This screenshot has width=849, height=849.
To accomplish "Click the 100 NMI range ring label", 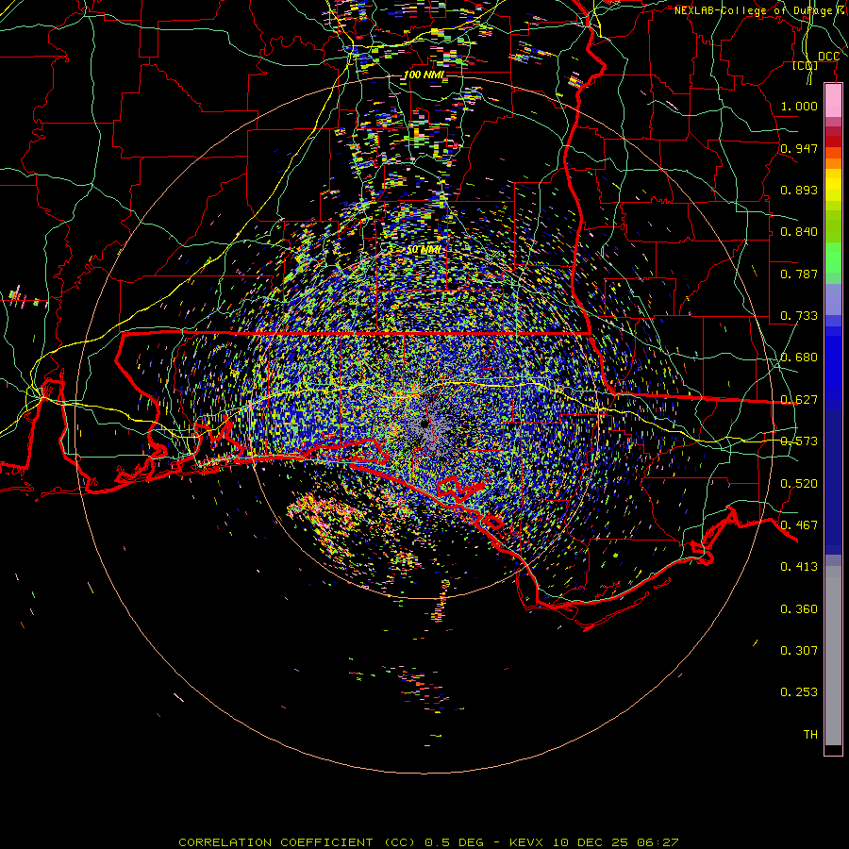I will (x=424, y=75).
